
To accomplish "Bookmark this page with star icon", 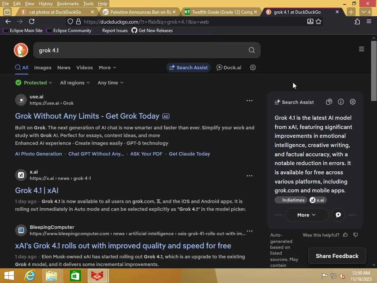I will (318, 22).
